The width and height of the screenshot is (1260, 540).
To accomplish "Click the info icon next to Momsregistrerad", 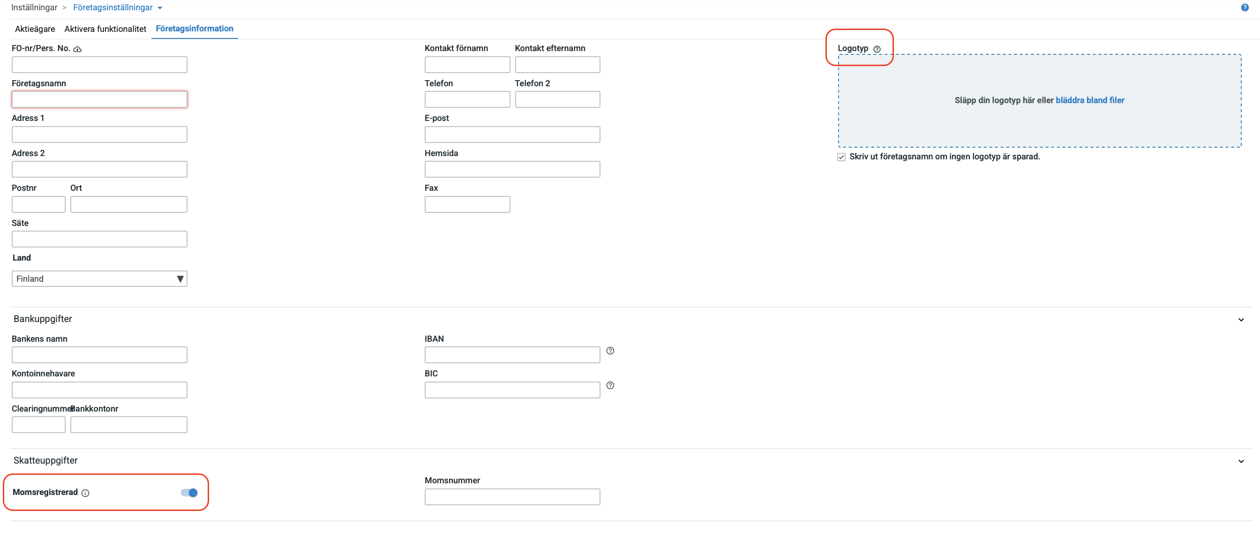I will 85,493.
